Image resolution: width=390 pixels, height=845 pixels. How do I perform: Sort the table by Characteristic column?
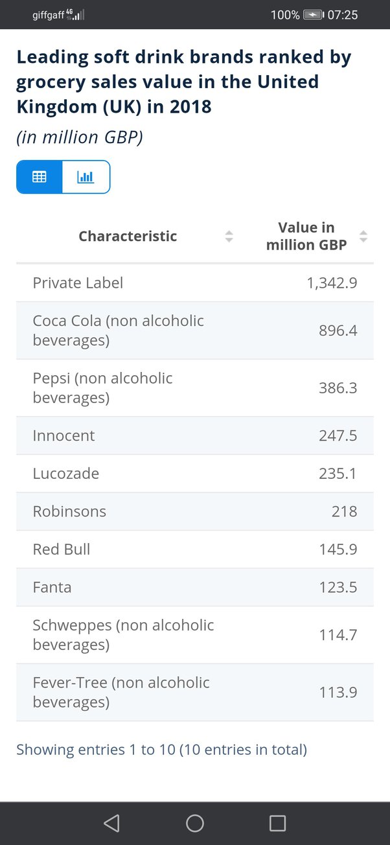pos(128,237)
